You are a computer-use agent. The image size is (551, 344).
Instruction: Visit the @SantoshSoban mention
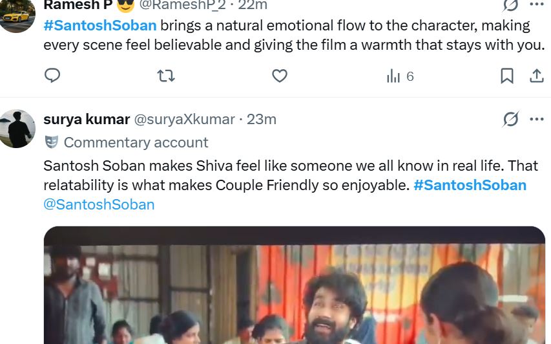pyautogui.click(x=99, y=204)
